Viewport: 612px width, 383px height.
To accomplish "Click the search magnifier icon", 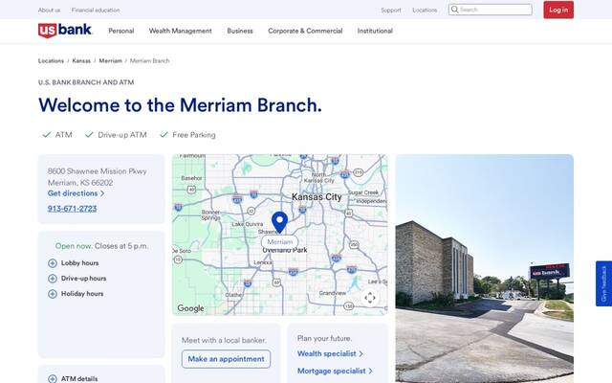I will (455, 10).
